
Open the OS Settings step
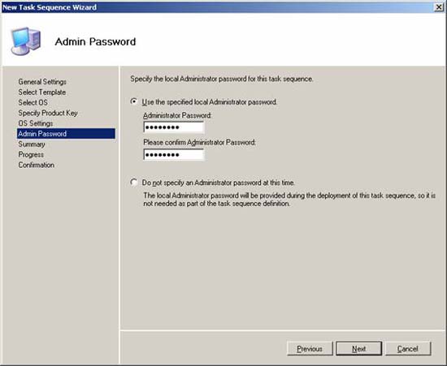click(x=36, y=123)
